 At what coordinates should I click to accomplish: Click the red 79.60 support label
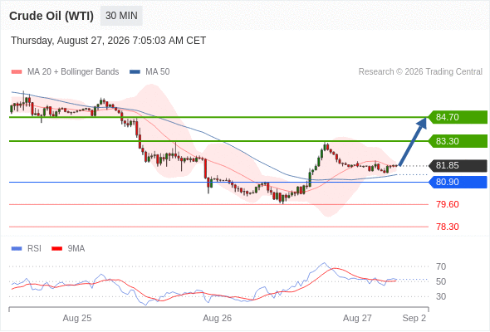click(448, 204)
